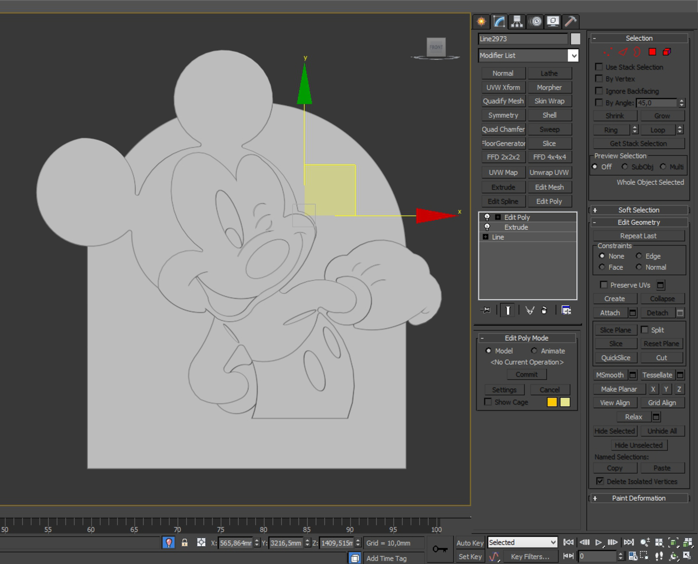
Task: Click Make Unique icon below stack
Action: click(x=529, y=310)
